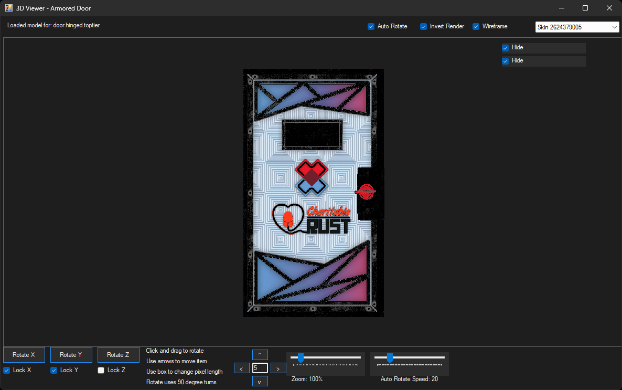622x390 pixels.
Task: Move item right with the > arrow button
Action: click(x=278, y=368)
